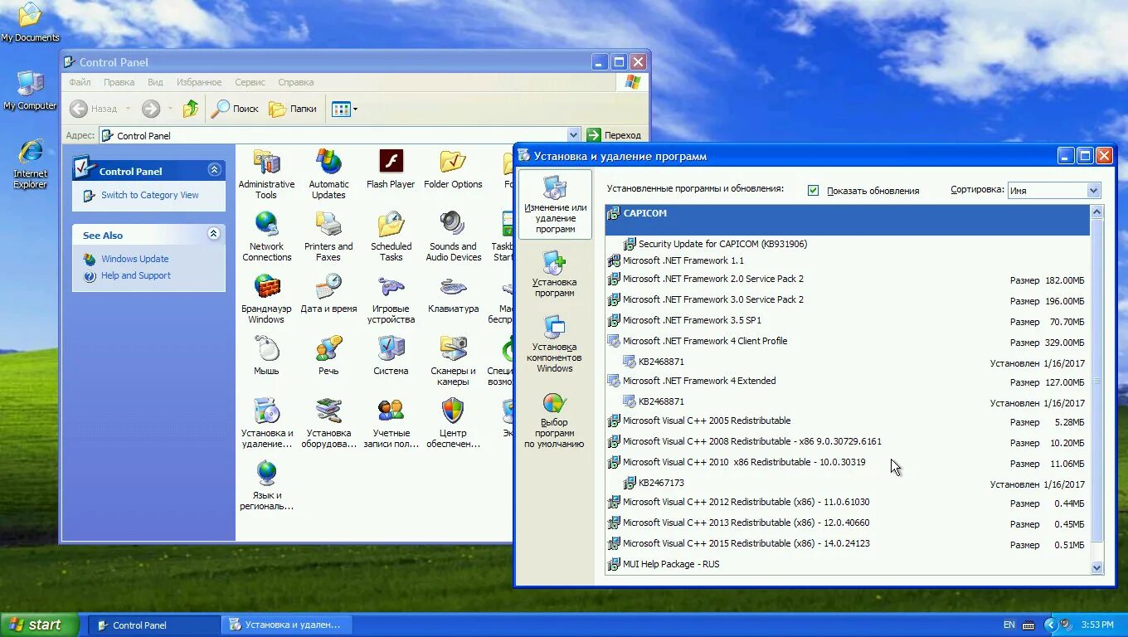Viewport: 1128px width, 637px height.
Task: Open Брандмауэр Windows icon
Action: [266, 299]
